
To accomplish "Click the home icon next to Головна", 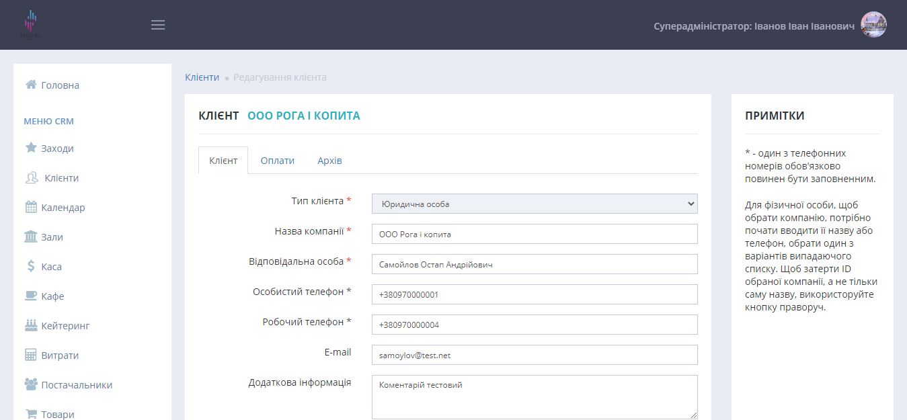I will tap(31, 85).
